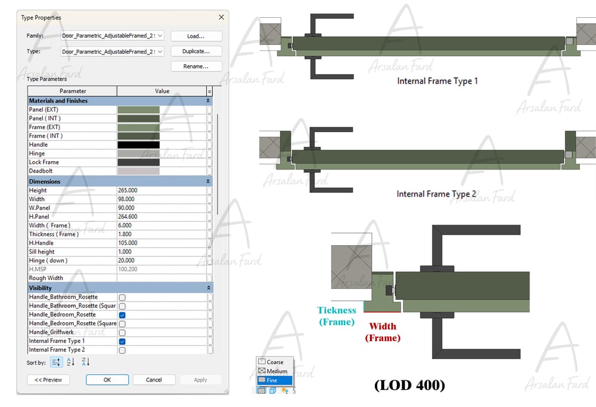
Task: Choose Coarse detail level
Action: click(x=275, y=362)
